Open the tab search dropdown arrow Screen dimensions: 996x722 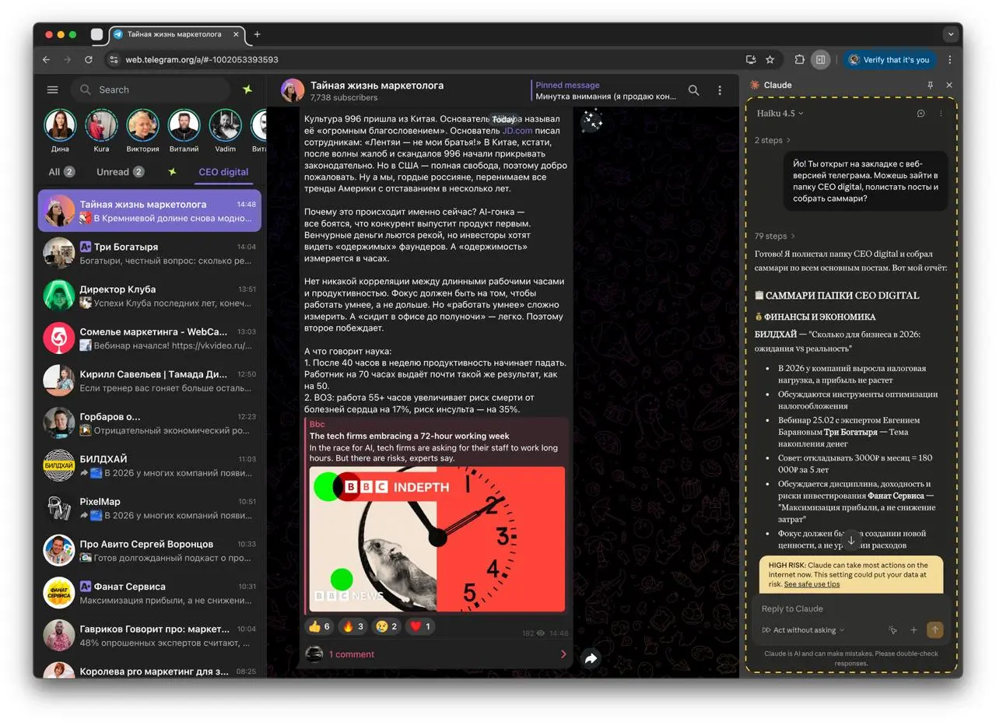pos(950,34)
